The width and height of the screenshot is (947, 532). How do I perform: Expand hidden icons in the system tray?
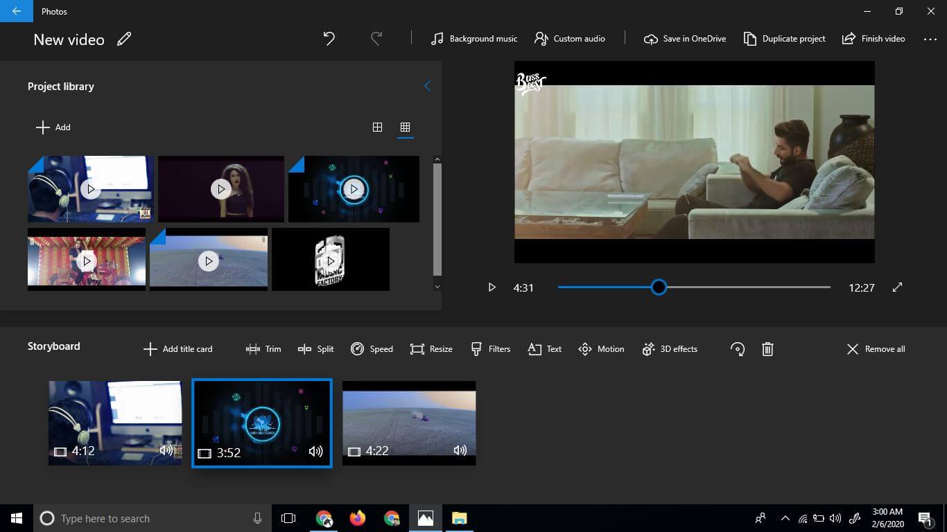(785, 517)
